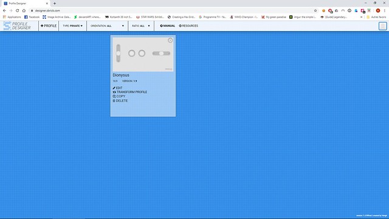Open the Manual menu item
The image size is (389, 219).
click(168, 26)
